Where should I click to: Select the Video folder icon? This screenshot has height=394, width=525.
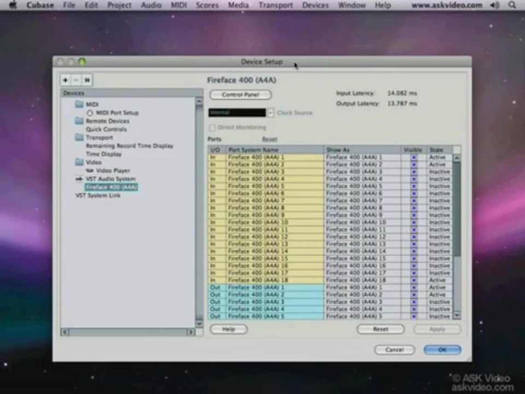(x=79, y=162)
